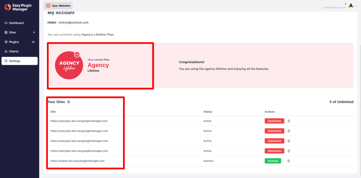Image resolution: width=361 pixels, height=178 pixels.
Task: Select the Settings menu item
Action: click(x=19, y=61)
